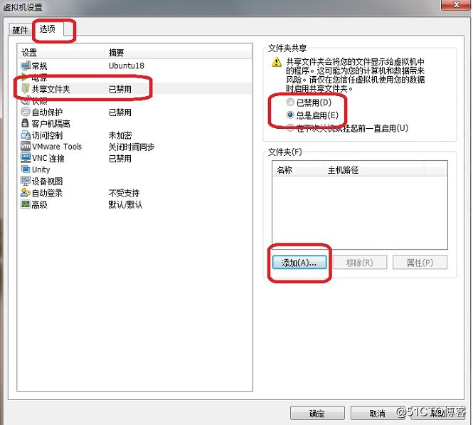Click 已禁用 summary in 共享文件夹 row
The image size is (473, 425).
coord(120,89)
